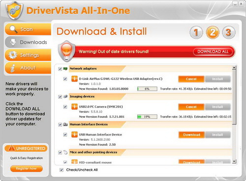Click the Quick & Easy Registration text
Viewport: 246px width, 181px height.
click(x=27, y=158)
